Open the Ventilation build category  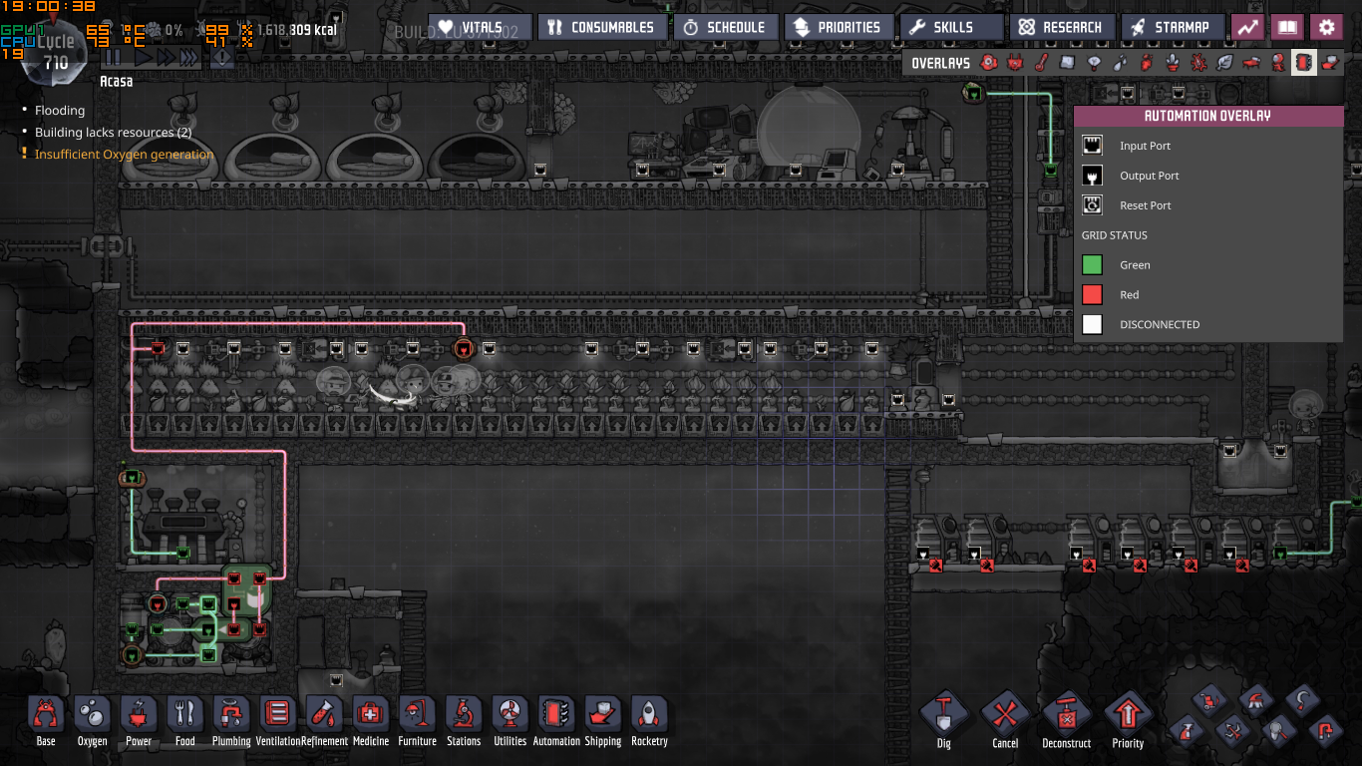pos(278,721)
